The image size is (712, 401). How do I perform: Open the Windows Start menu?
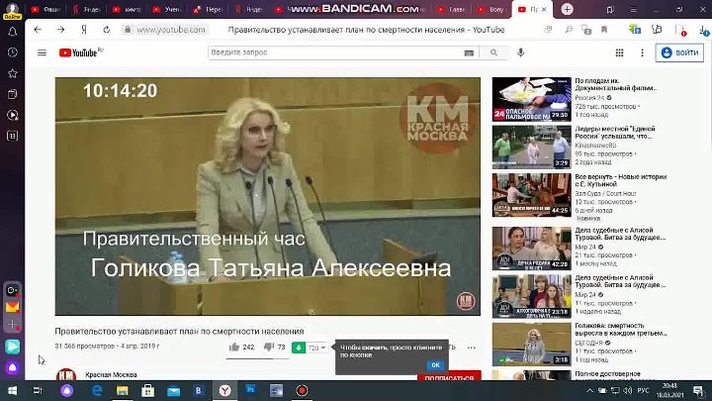point(12,390)
